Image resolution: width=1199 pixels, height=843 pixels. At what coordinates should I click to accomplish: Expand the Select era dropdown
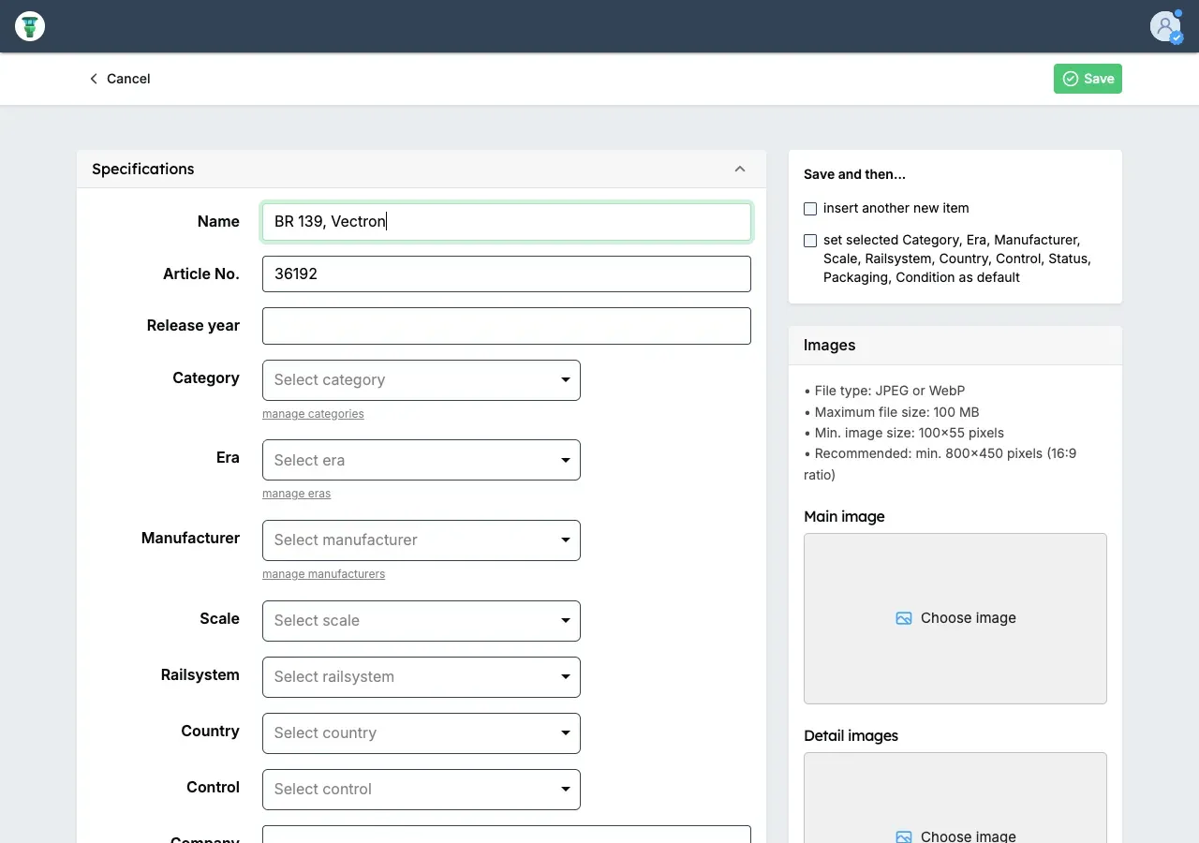[x=422, y=460]
